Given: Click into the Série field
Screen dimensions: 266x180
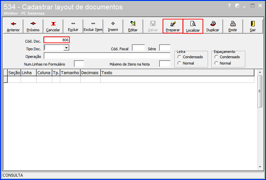Looking at the screenshot, I should pos(165,48).
